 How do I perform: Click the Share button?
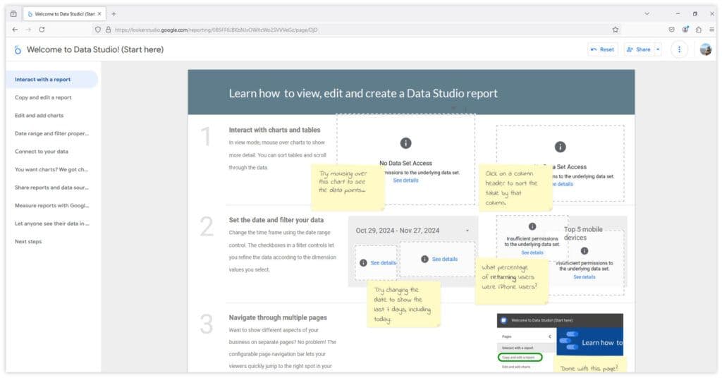(639, 49)
